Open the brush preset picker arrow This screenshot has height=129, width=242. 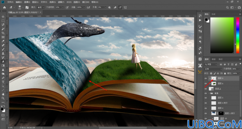(x=23, y=8)
